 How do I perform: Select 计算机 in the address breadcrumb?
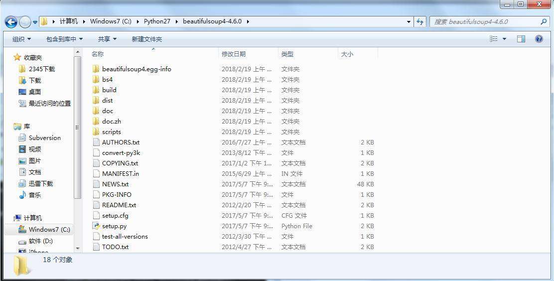point(68,21)
